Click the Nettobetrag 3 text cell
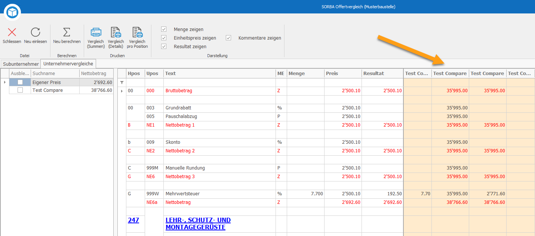The image size is (535, 236). click(219, 177)
